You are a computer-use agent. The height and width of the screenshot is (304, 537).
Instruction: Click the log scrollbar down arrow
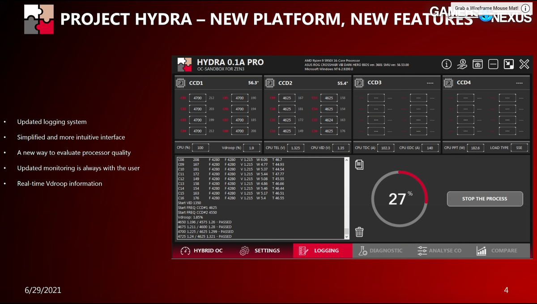point(346,236)
